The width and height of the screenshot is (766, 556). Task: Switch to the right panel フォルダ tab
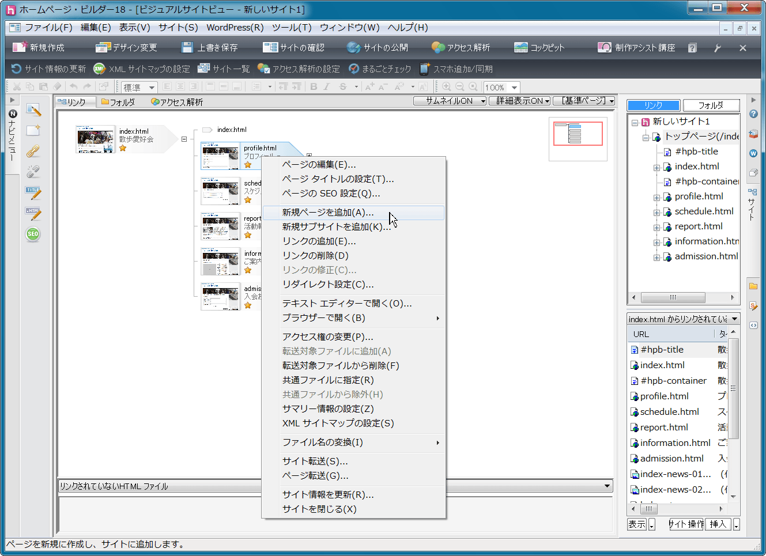point(711,105)
